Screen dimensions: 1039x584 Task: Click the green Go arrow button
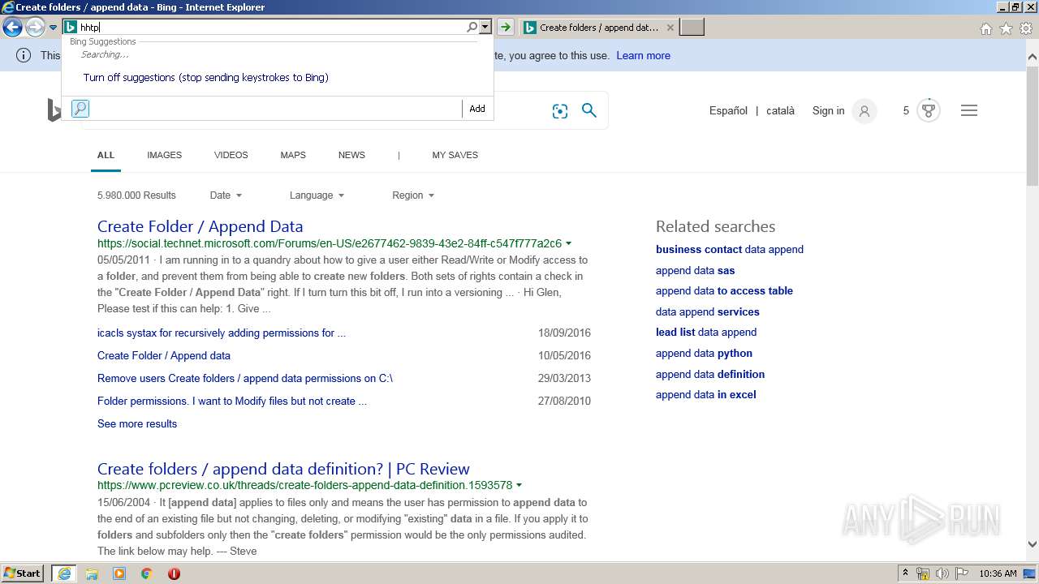tap(506, 28)
